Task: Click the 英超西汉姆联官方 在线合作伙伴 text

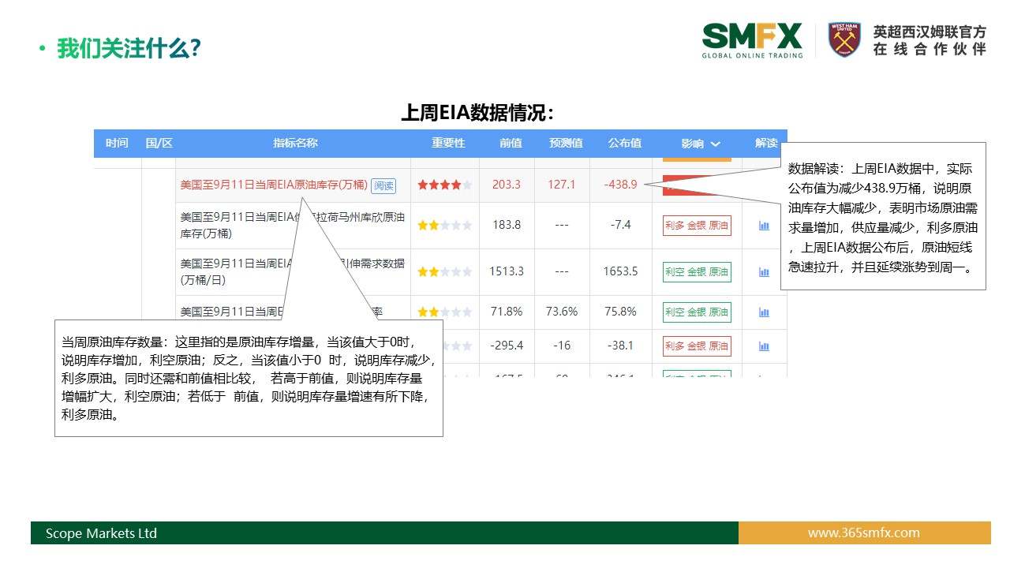Action: (x=930, y=40)
